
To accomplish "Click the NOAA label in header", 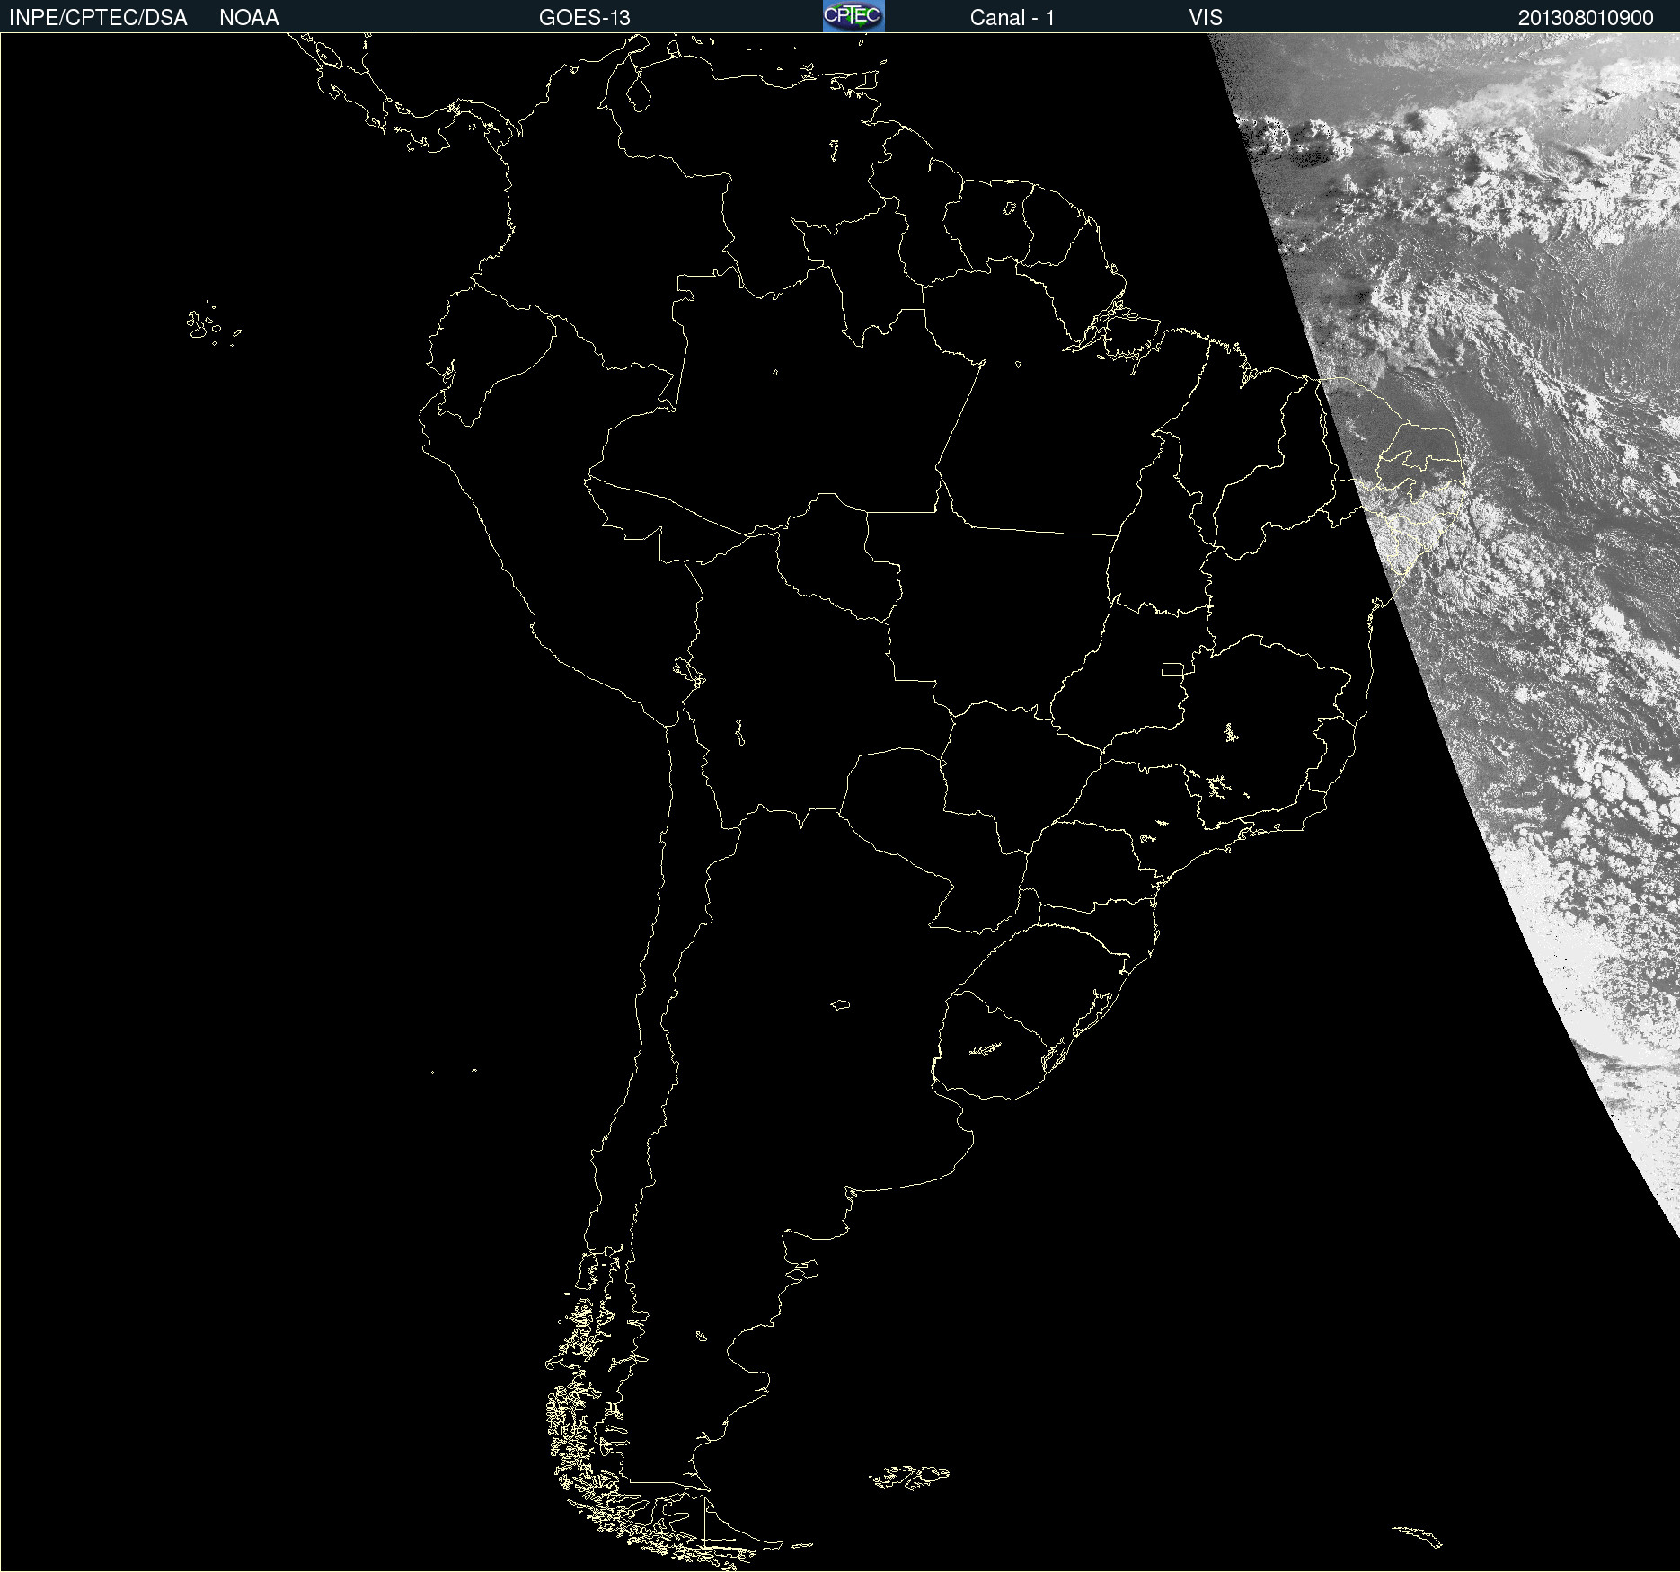I will (x=249, y=18).
